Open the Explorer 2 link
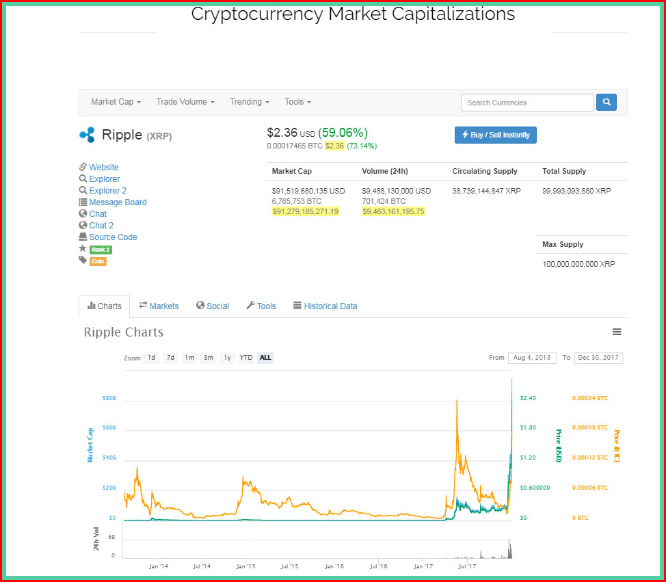Screen dimensions: 666x582 pyautogui.click(x=108, y=190)
